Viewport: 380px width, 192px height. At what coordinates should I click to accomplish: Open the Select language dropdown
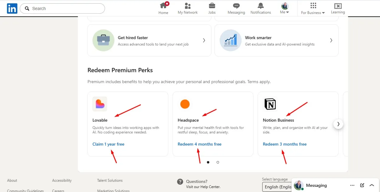pyautogui.click(x=277, y=187)
